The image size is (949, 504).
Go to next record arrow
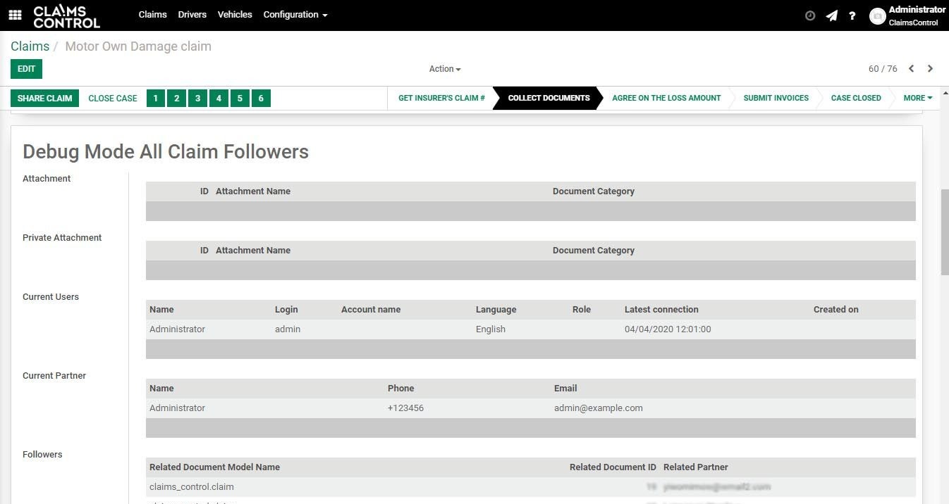930,69
